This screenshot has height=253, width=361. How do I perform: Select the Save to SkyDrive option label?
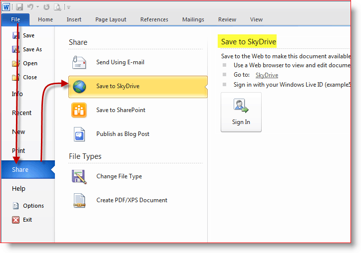point(118,86)
